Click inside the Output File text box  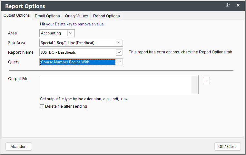click(116, 85)
